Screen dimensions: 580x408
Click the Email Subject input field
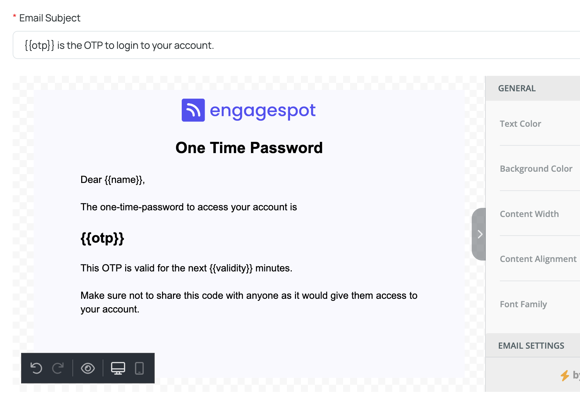(x=296, y=45)
